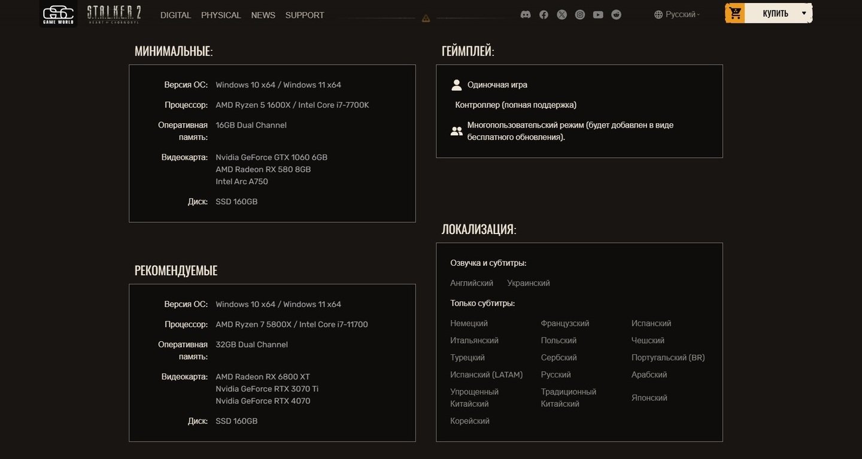Click the multiplayer two-person icon
The width and height of the screenshot is (862, 459).
click(457, 131)
